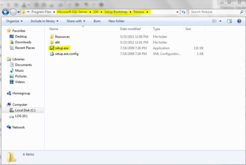Create a New folder via toolbar
This screenshot has width=246, height=165.
116,21
